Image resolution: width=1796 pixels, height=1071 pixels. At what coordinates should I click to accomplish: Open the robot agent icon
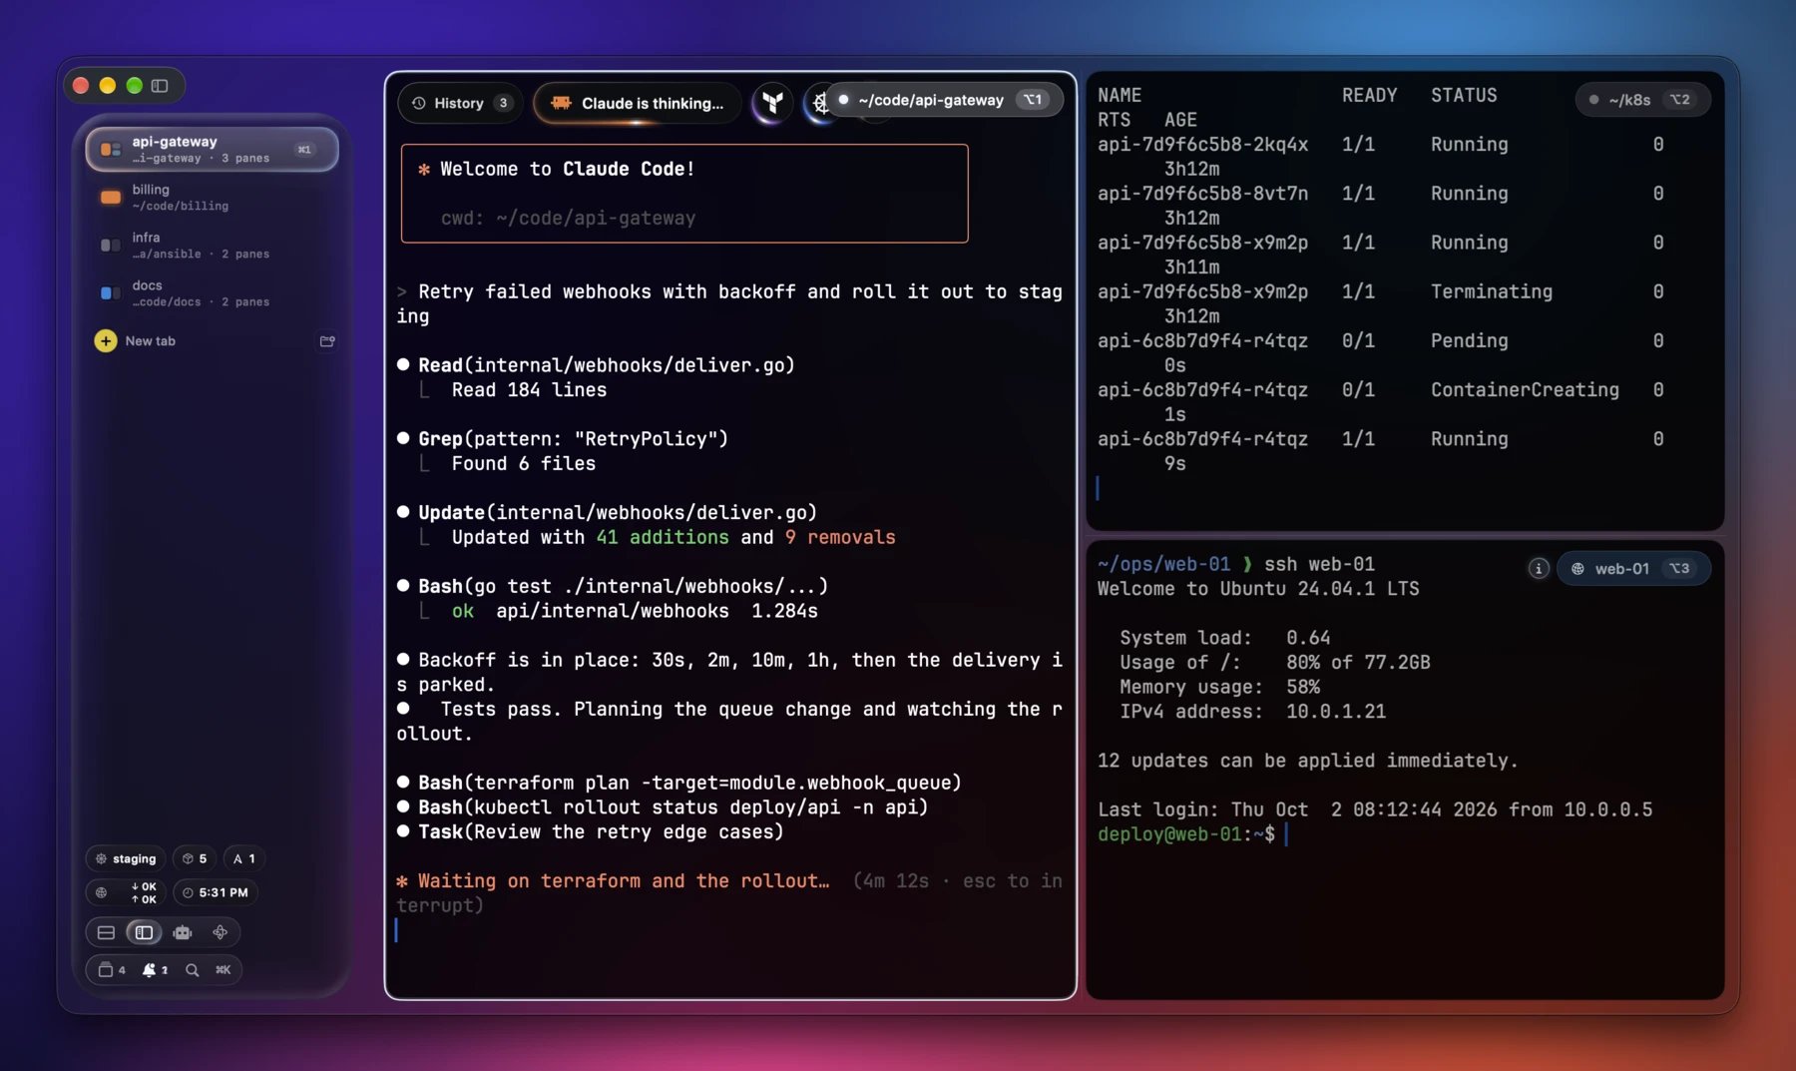[x=183, y=932]
